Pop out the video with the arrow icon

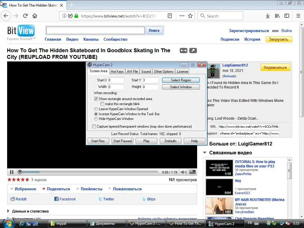(193, 50)
